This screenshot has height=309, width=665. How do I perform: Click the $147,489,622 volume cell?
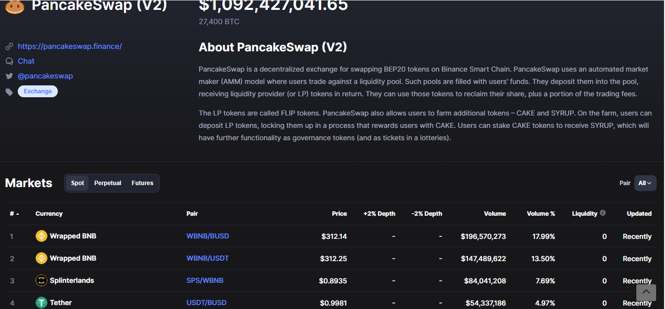483,259
